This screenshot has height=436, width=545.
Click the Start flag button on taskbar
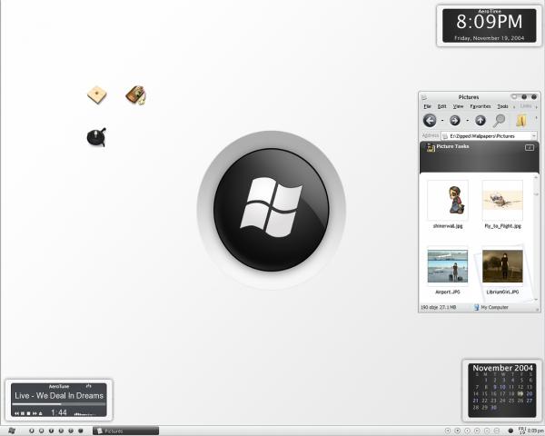click(x=12, y=431)
